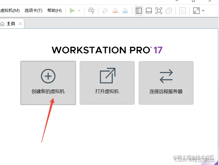Expand the power options dropdown arrow

[79, 11]
